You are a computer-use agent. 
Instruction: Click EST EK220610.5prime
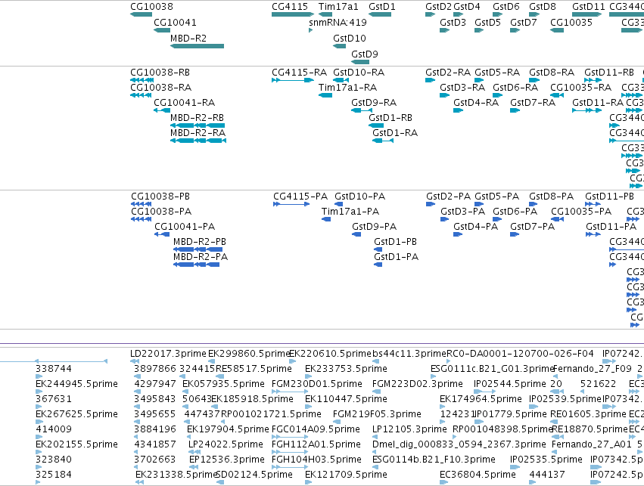pyautogui.click(x=292, y=361)
